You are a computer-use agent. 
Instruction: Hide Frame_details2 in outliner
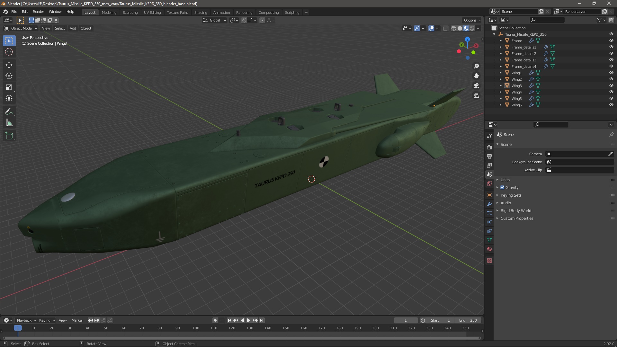(611, 54)
